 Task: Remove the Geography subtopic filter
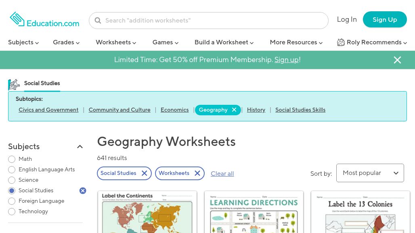coord(234,110)
